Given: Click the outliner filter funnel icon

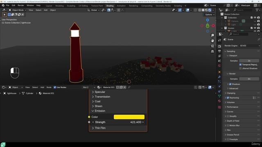Looking at the screenshot, I should pos(257,10).
